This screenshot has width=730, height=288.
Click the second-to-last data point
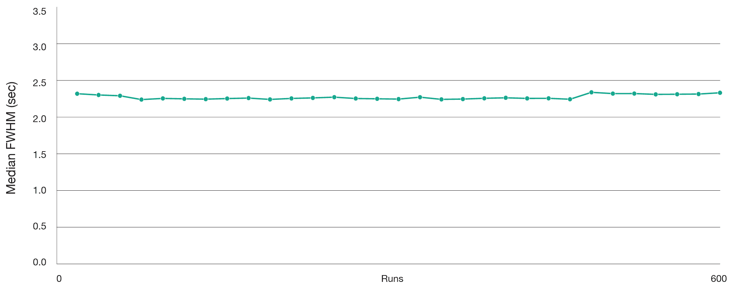pyautogui.click(x=698, y=94)
